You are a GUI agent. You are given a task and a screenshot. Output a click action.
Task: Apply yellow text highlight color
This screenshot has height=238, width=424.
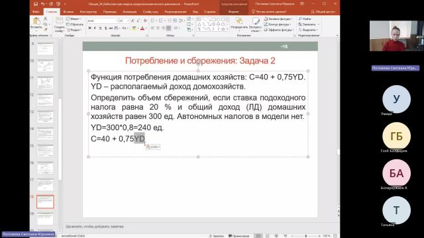[134, 28]
